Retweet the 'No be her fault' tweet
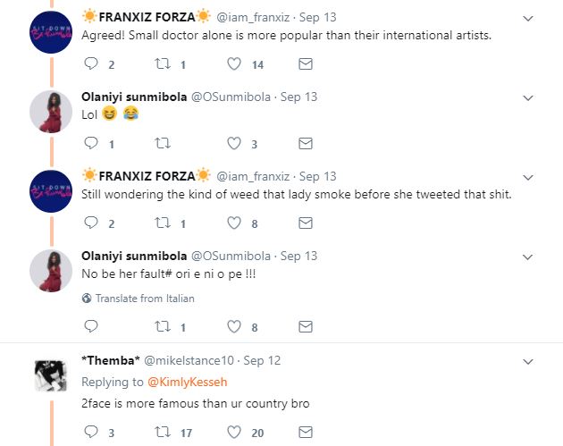Screen dimensions: 563x446 162,327
